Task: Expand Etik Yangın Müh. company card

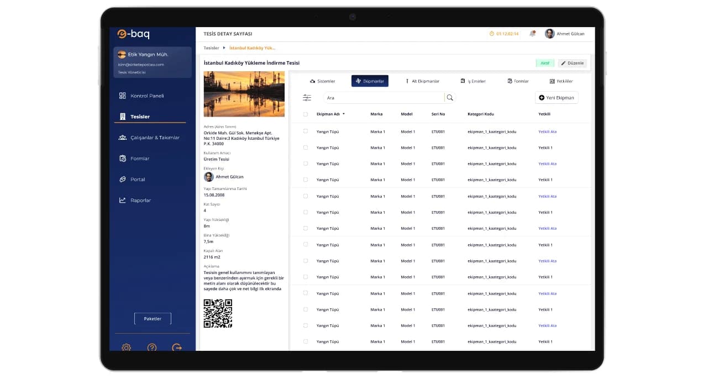Action: click(x=153, y=62)
